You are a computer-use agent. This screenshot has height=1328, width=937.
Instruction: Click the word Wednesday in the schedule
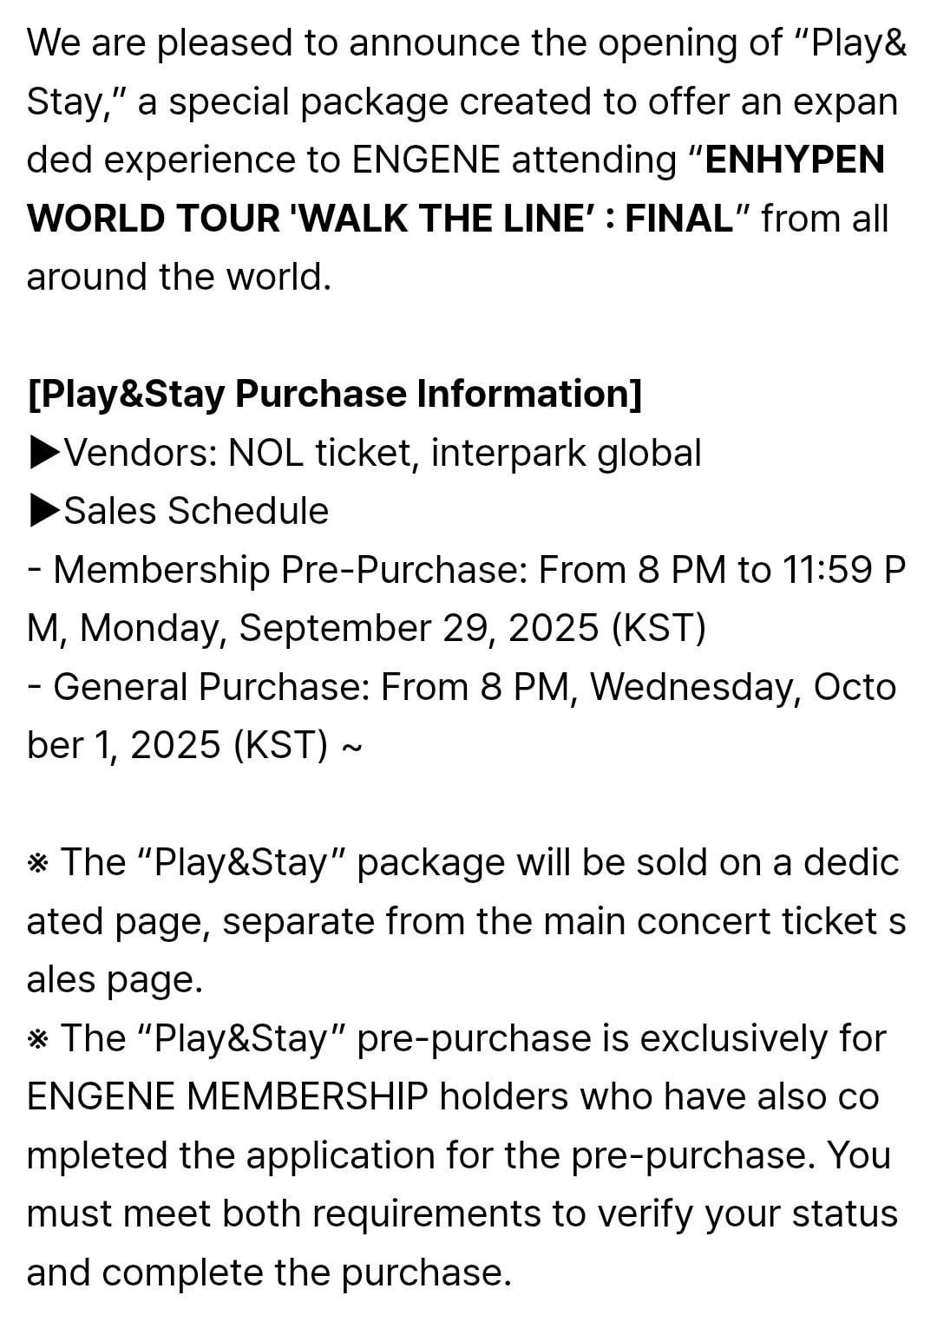point(694,687)
